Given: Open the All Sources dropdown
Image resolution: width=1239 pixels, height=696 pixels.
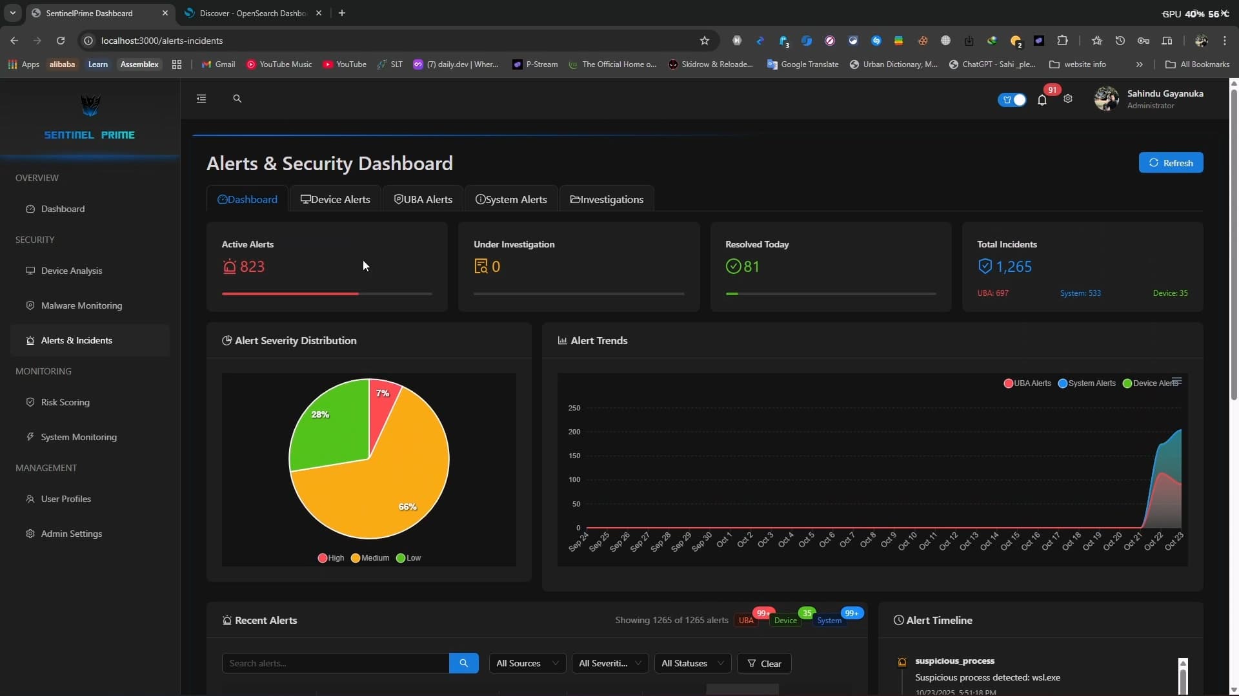Looking at the screenshot, I should point(527,663).
